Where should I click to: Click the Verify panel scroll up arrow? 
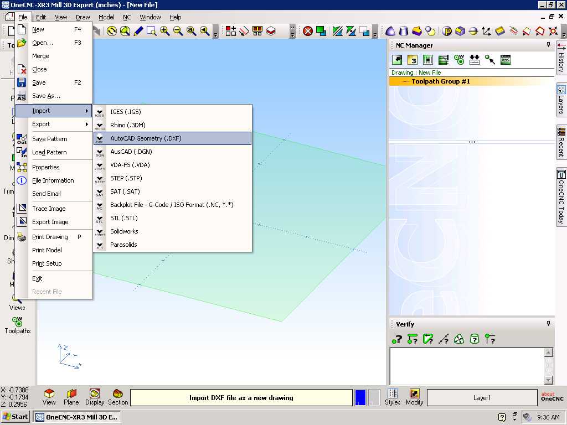[x=549, y=353]
